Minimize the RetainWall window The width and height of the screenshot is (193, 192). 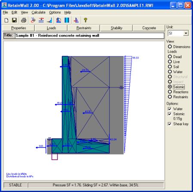173,6
